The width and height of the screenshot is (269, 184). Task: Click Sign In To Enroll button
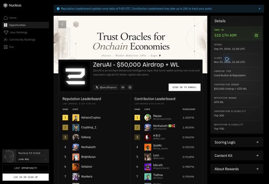pyautogui.click(x=184, y=87)
